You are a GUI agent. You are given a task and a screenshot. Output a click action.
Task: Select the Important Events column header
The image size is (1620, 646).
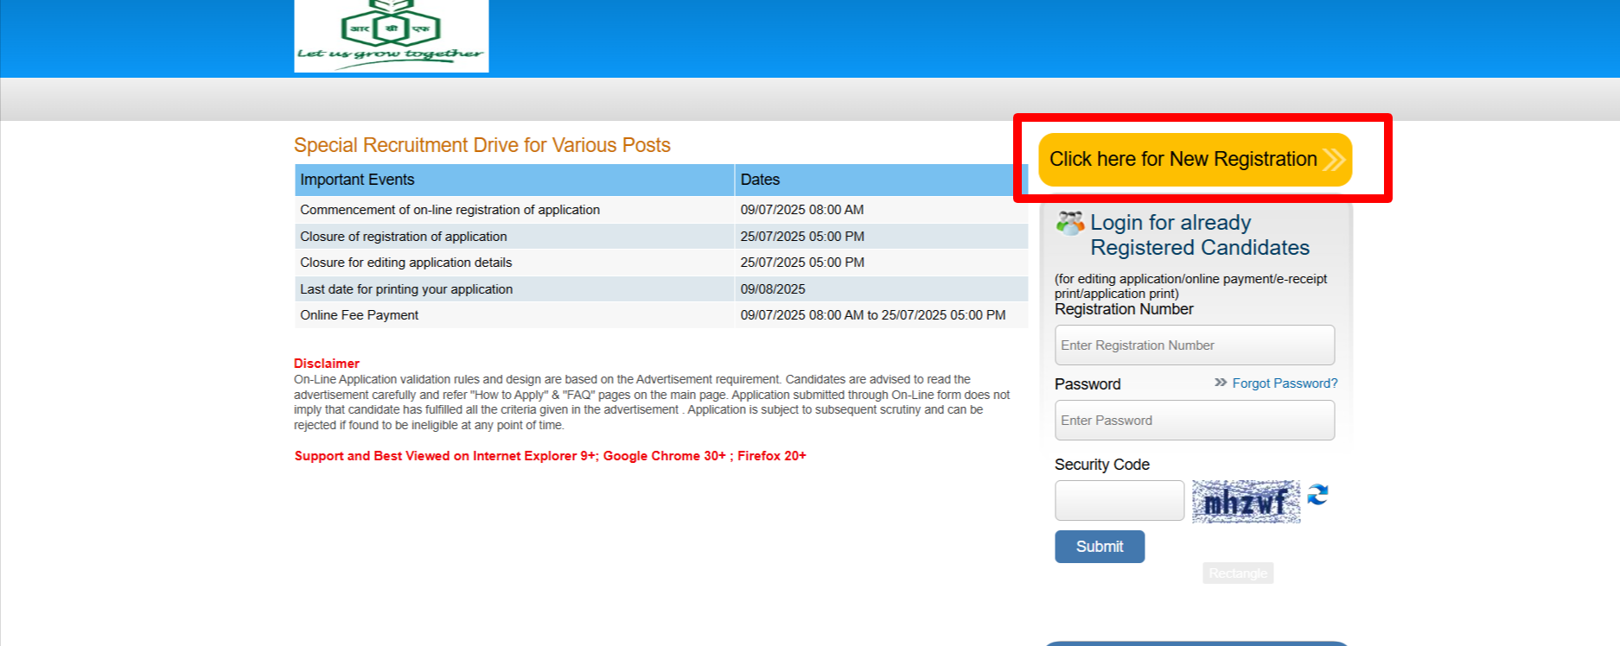[513, 180]
